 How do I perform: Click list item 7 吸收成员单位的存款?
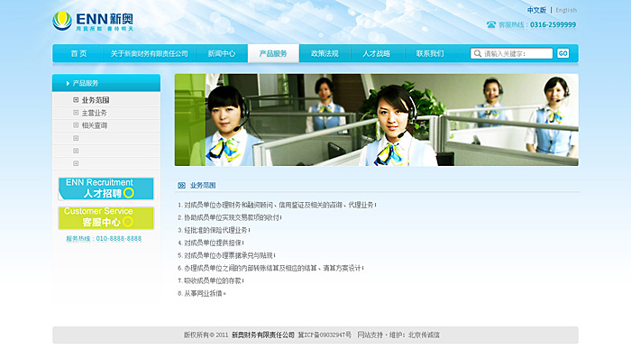211,280
